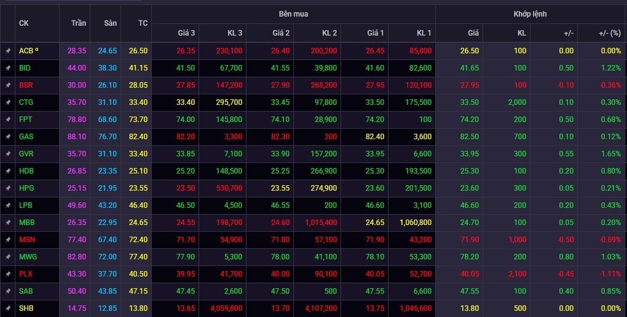Click FPT reference price 73.70
Viewport: 627px width, 317px height.
point(138,119)
